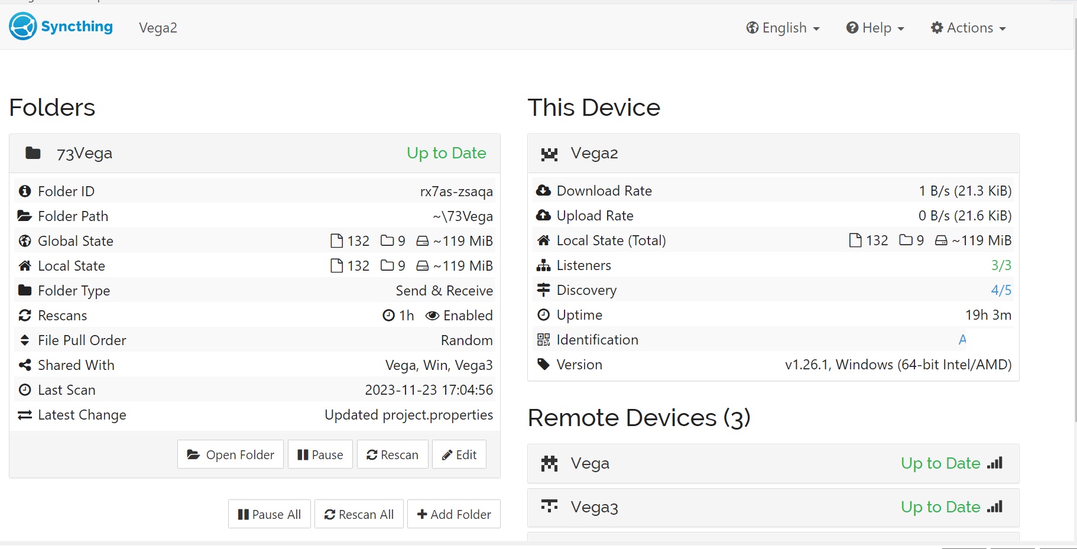Click the Open Folder button

231,454
